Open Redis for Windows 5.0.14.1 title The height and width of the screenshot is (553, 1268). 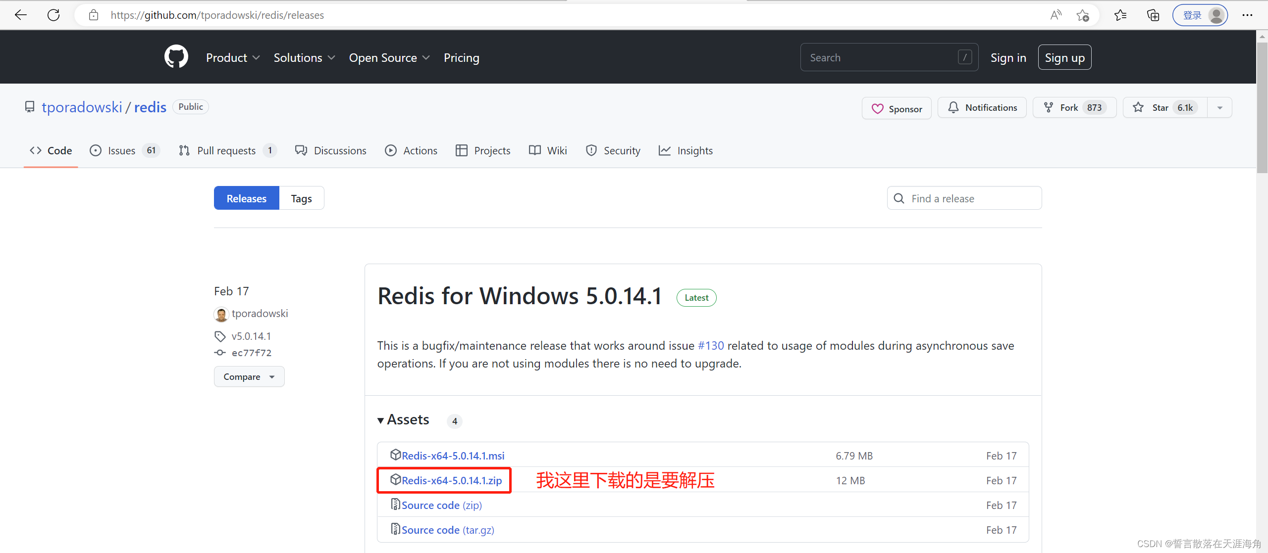click(520, 296)
